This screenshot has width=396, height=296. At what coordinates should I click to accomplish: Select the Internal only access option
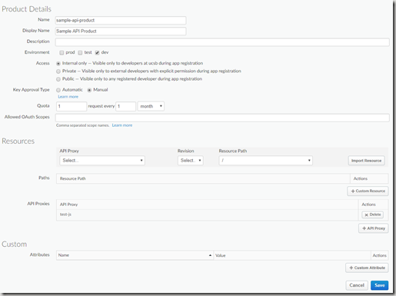[58, 64]
